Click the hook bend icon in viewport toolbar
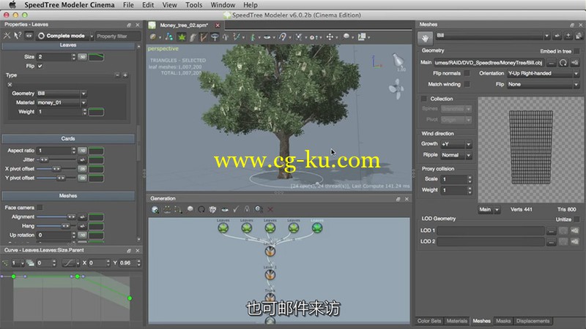 pos(283,37)
